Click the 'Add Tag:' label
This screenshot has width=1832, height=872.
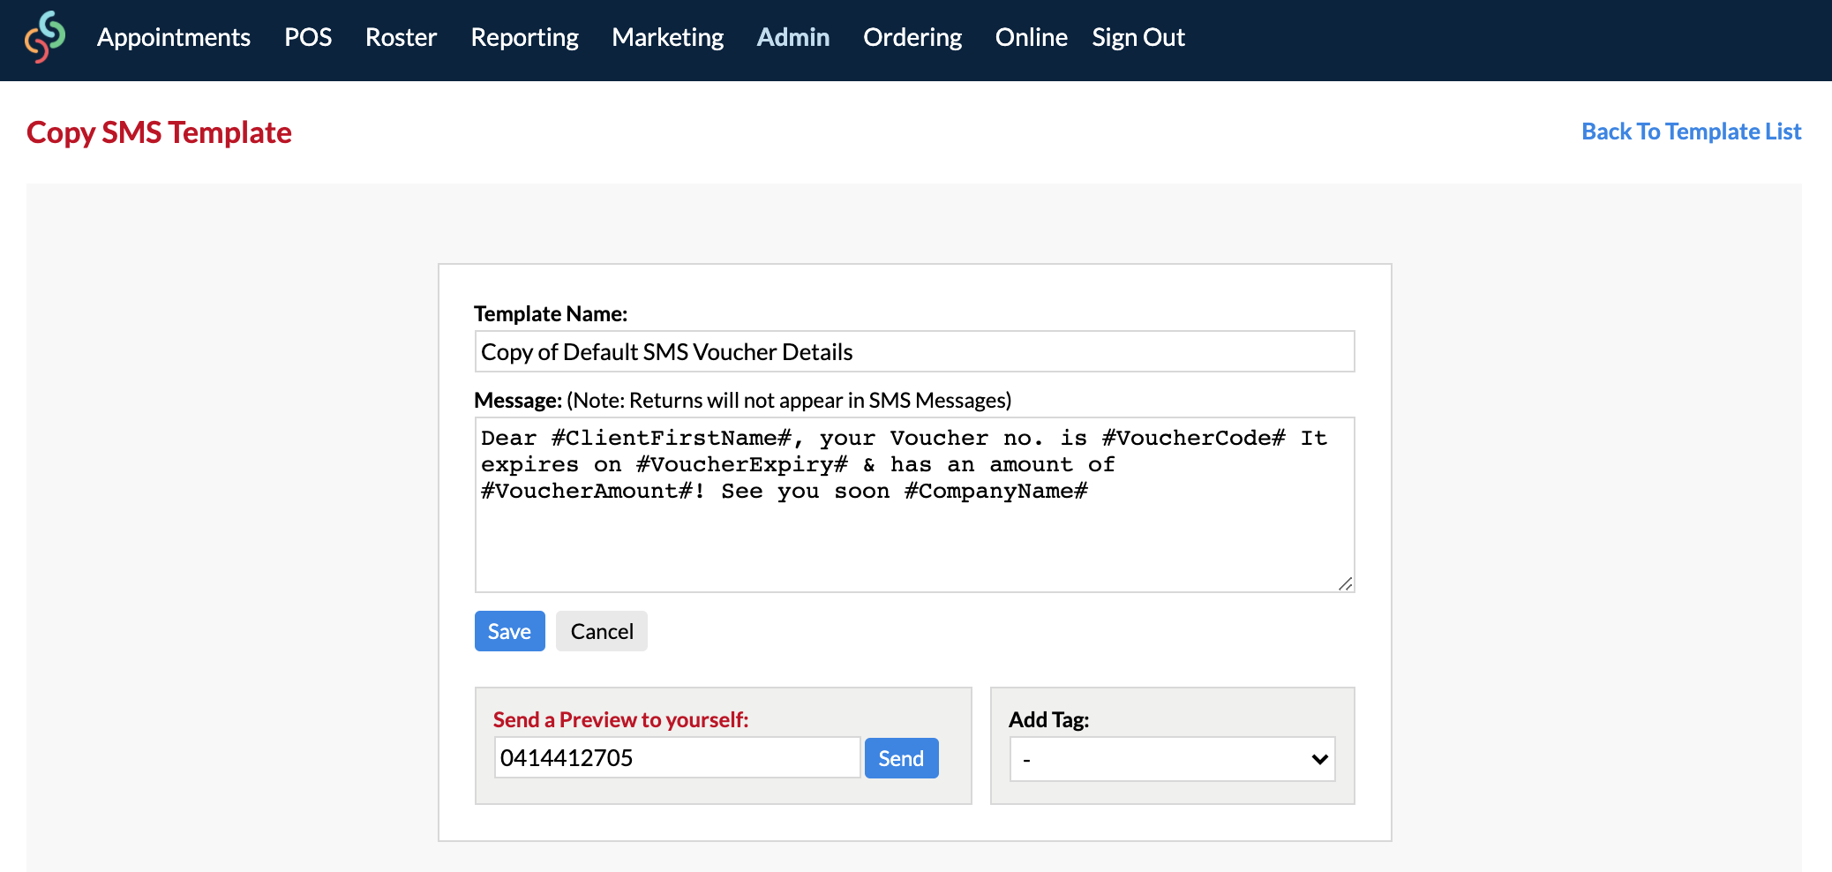(1048, 719)
